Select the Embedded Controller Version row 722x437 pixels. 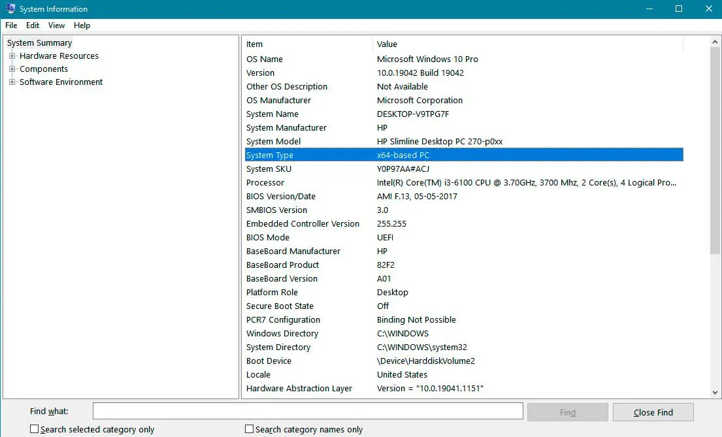click(464, 224)
